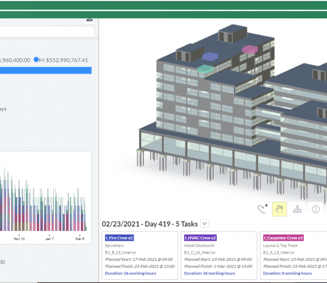
Task: Open the Duration: 8 working hours link
Action: pyautogui.click(x=287, y=273)
